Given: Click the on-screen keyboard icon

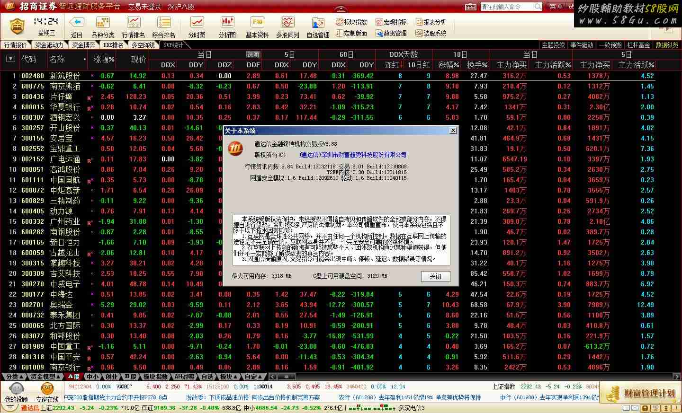Looking at the screenshot, I should [470, 7].
